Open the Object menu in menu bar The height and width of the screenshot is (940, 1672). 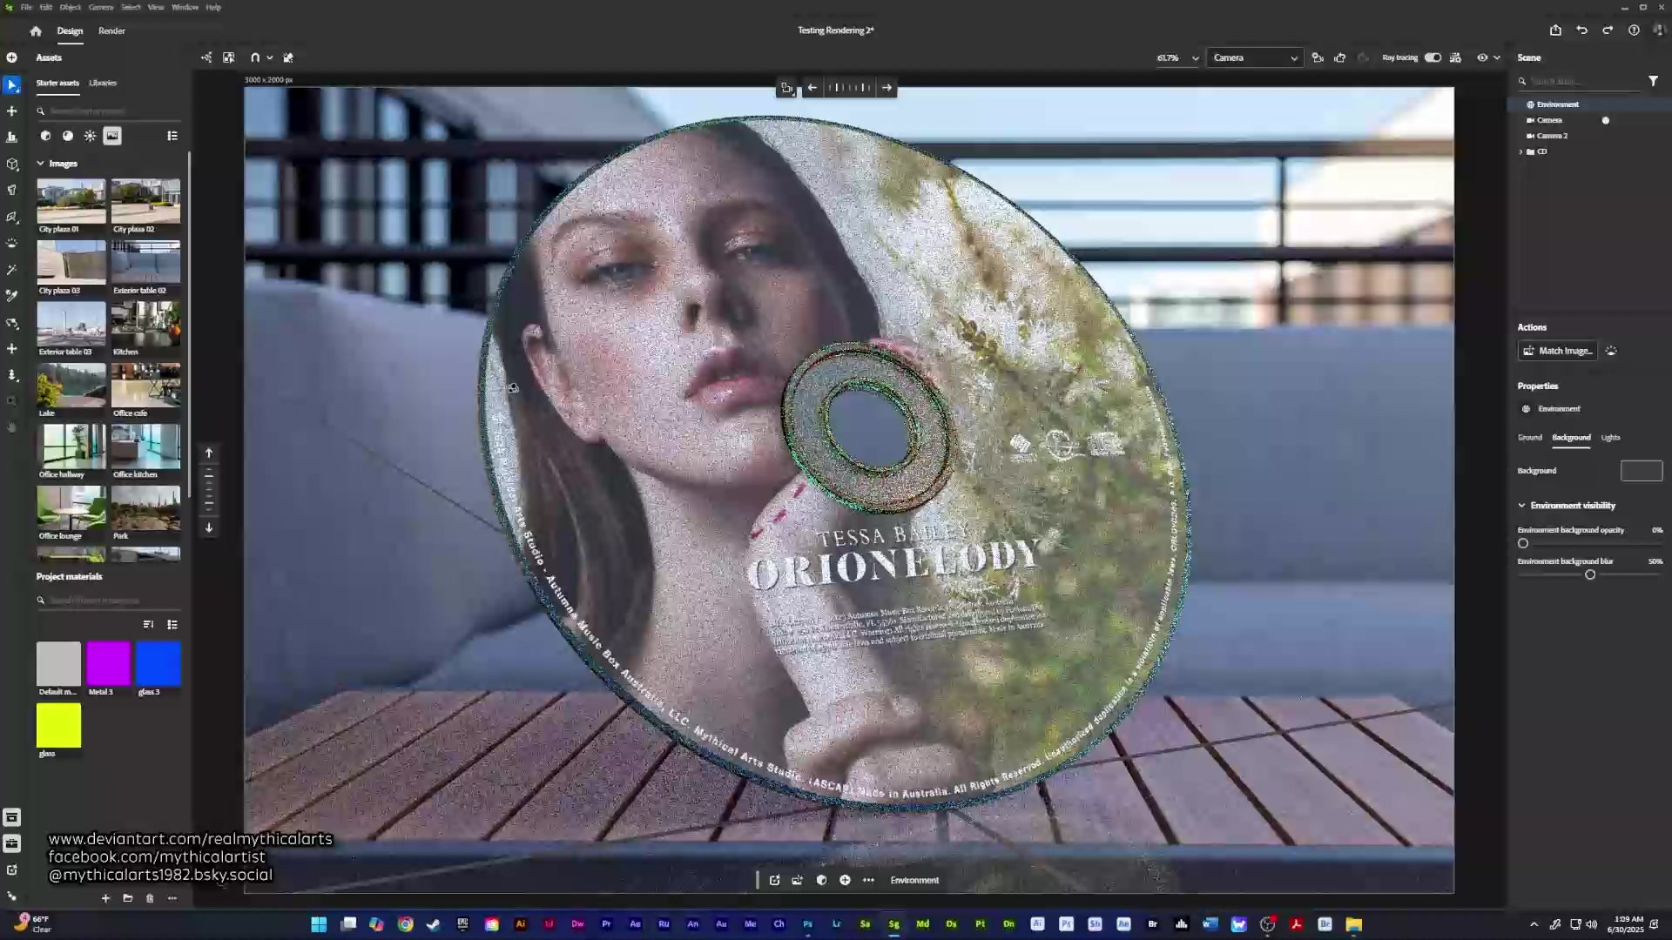pyautogui.click(x=71, y=7)
